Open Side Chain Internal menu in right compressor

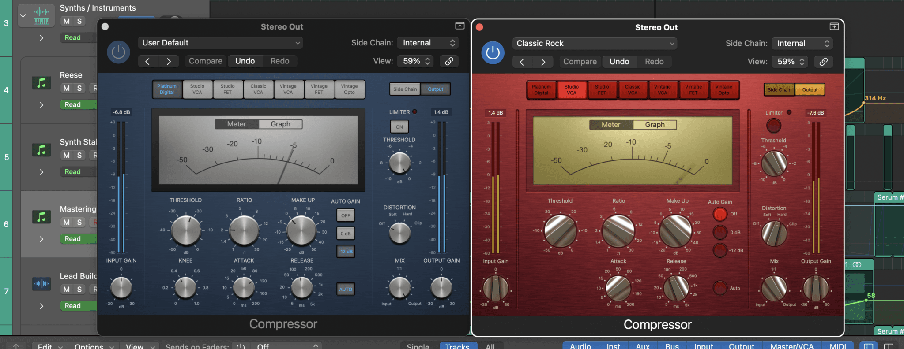(x=802, y=43)
